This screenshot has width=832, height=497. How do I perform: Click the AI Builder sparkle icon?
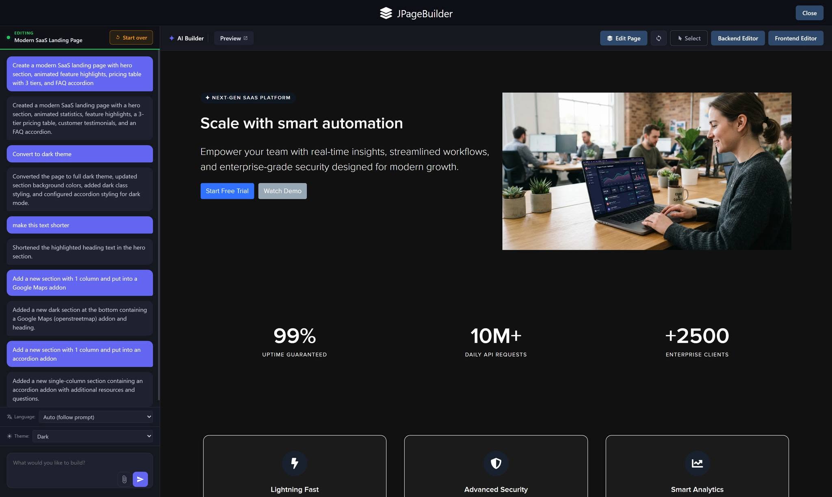pos(172,38)
